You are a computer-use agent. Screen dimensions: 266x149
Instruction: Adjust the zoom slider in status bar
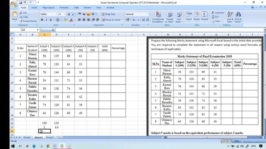coord(253,141)
